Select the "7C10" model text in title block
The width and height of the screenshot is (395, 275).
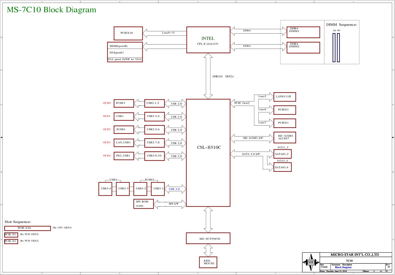349,261
